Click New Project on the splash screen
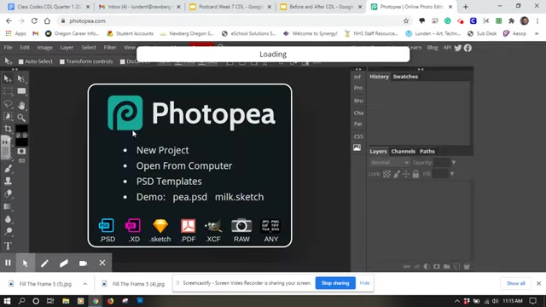 tap(162, 150)
